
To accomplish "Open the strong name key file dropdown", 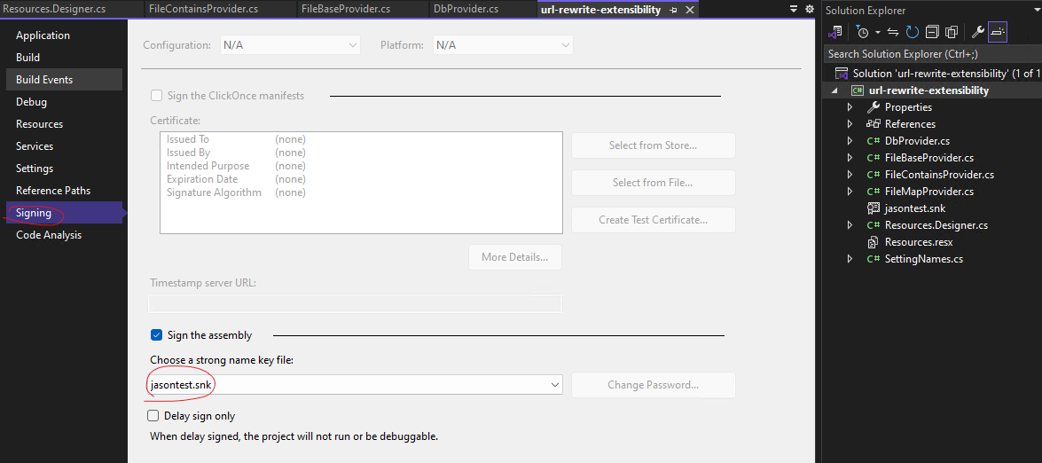I will [354, 385].
